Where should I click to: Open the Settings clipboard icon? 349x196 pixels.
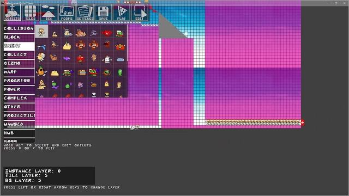pos(85,13)
